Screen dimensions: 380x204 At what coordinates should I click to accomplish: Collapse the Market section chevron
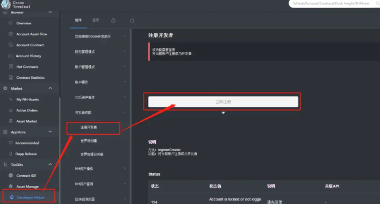(x=50, y=88)
